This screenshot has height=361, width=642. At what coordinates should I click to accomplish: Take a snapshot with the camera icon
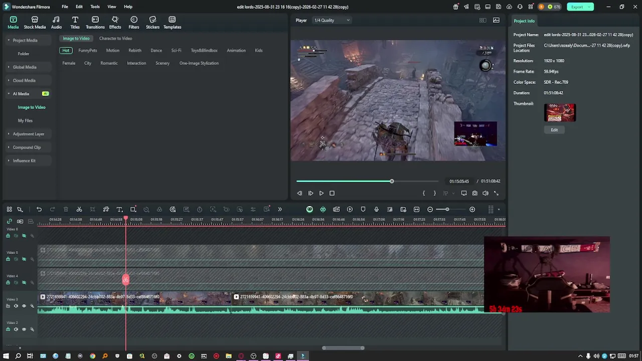coord(474,193)
